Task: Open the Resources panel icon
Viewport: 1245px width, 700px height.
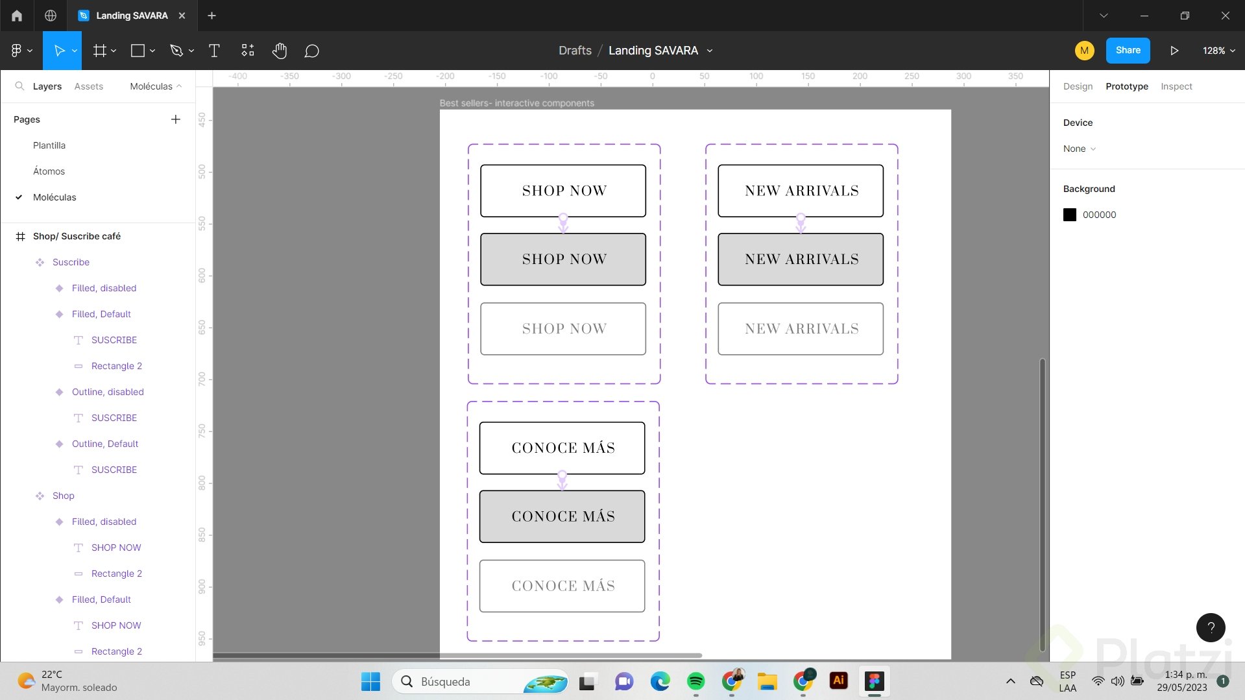Action: point(247,51)
